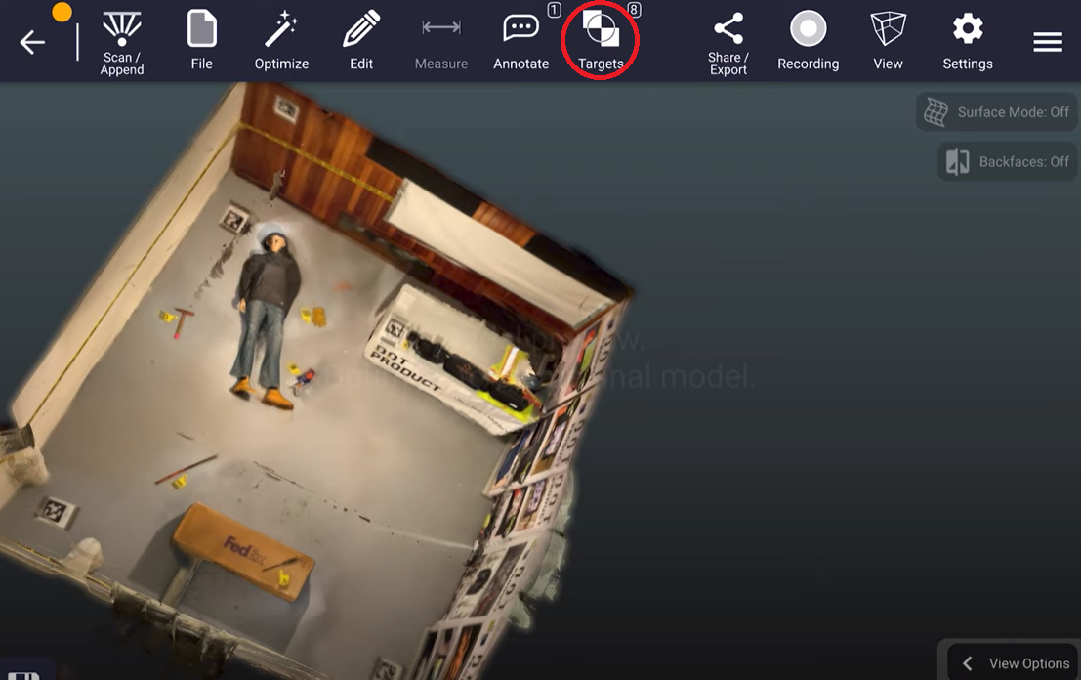Open the Optimize wand tool

(281, 41)
